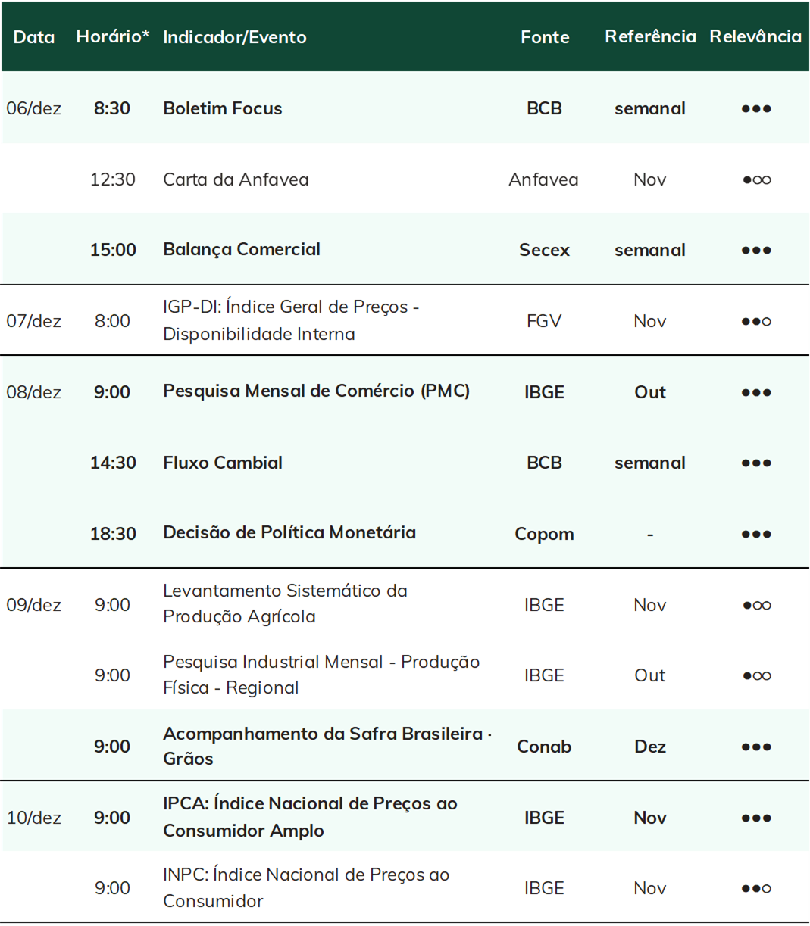
Task: Click the 08/dez date cell
Action: tap(34, 392)
